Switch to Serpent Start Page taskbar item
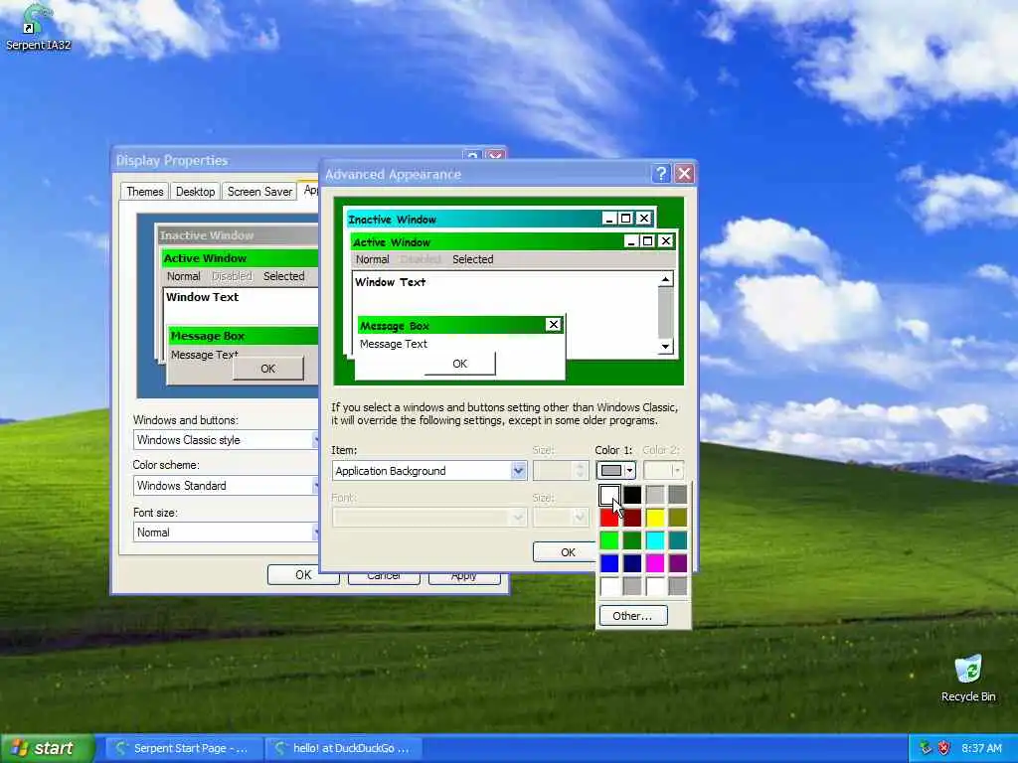1018x763 pixels. [183, 748]
